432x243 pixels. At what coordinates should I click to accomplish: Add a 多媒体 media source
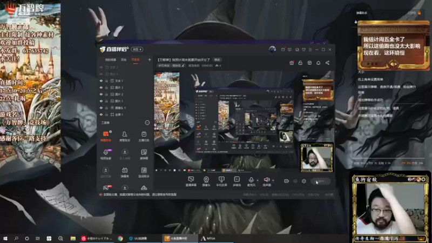click(237, 181)
